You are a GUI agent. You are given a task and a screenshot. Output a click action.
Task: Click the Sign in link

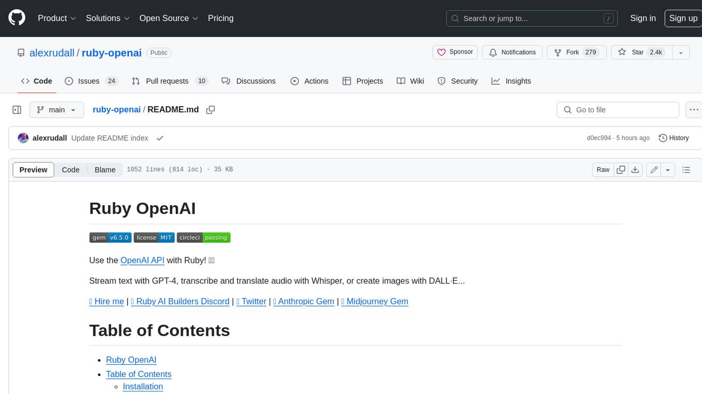pyautogui.click(x=643, y=18)
